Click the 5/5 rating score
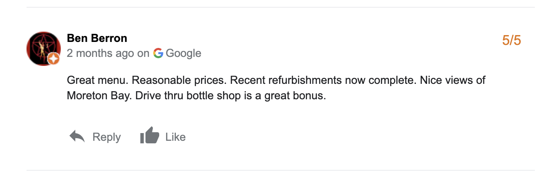This screenshot has width=552, height=178. pos(512,41)
